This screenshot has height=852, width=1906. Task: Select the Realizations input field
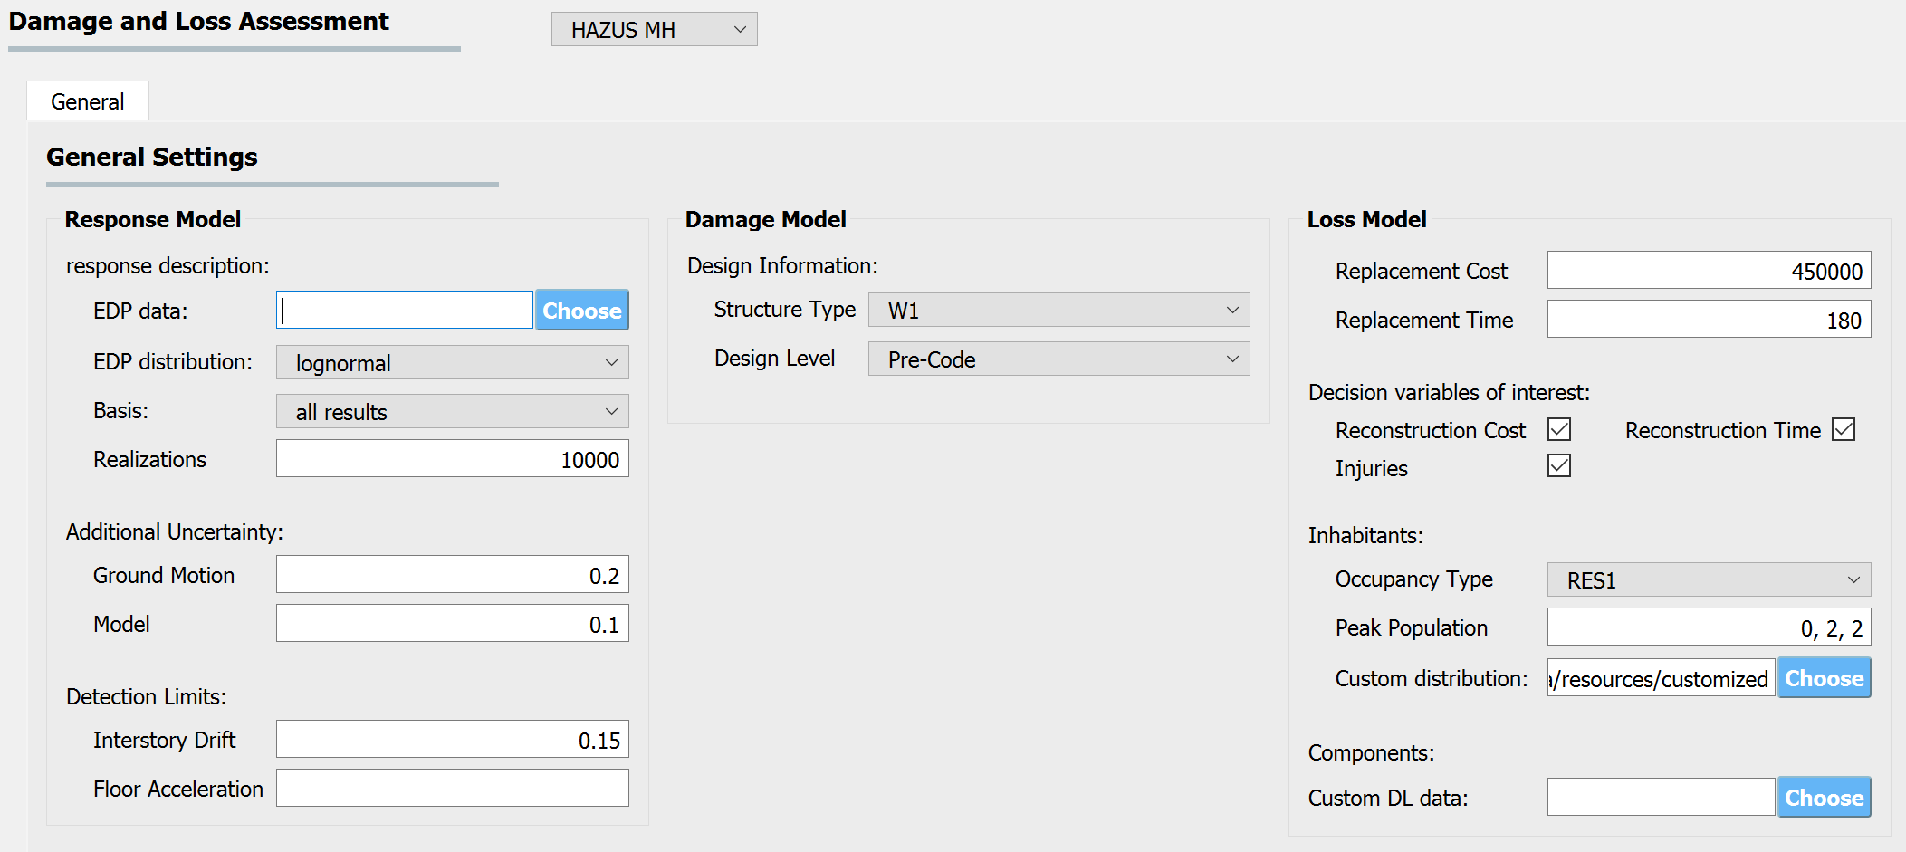click(x=453, y=459)
